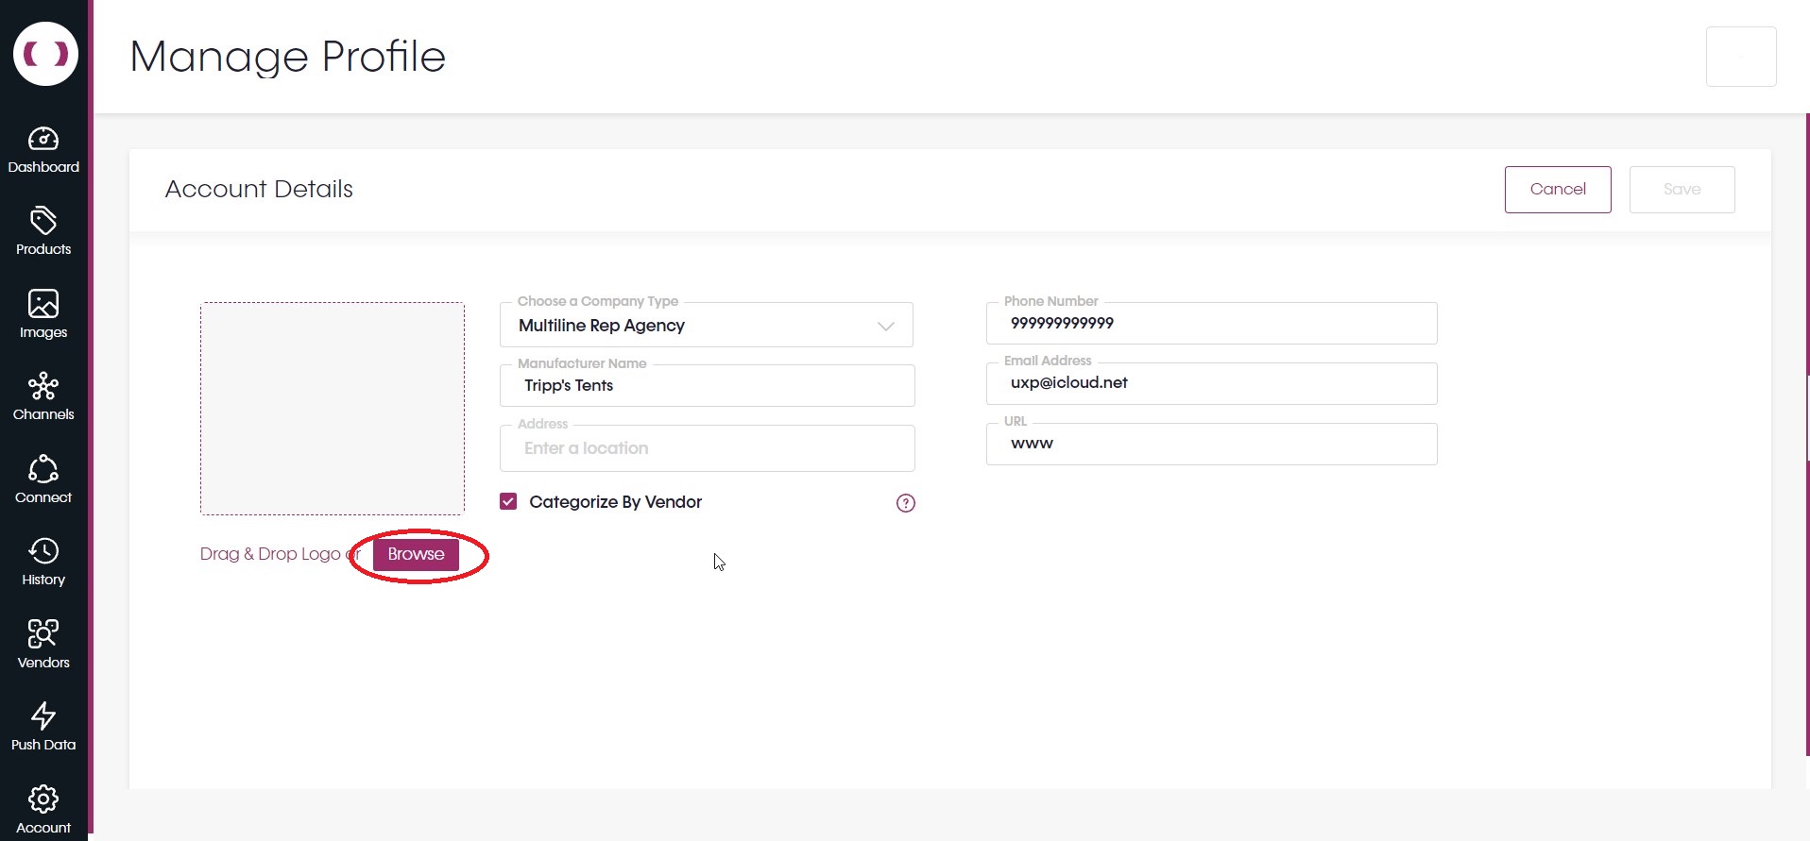Open the Channels section
The height and width of the screenshot is (841, 1810).
43,397
